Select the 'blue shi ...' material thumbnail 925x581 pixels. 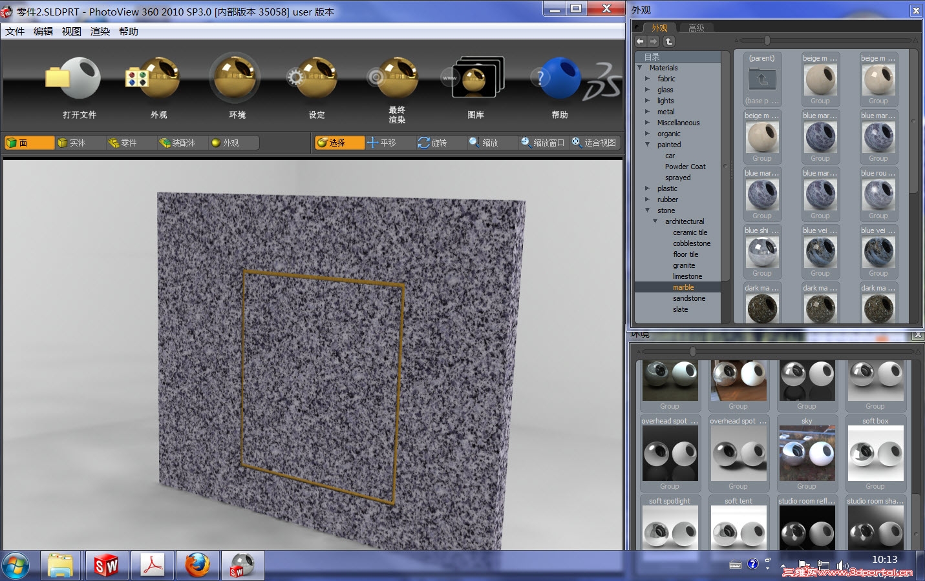[762, 252]
